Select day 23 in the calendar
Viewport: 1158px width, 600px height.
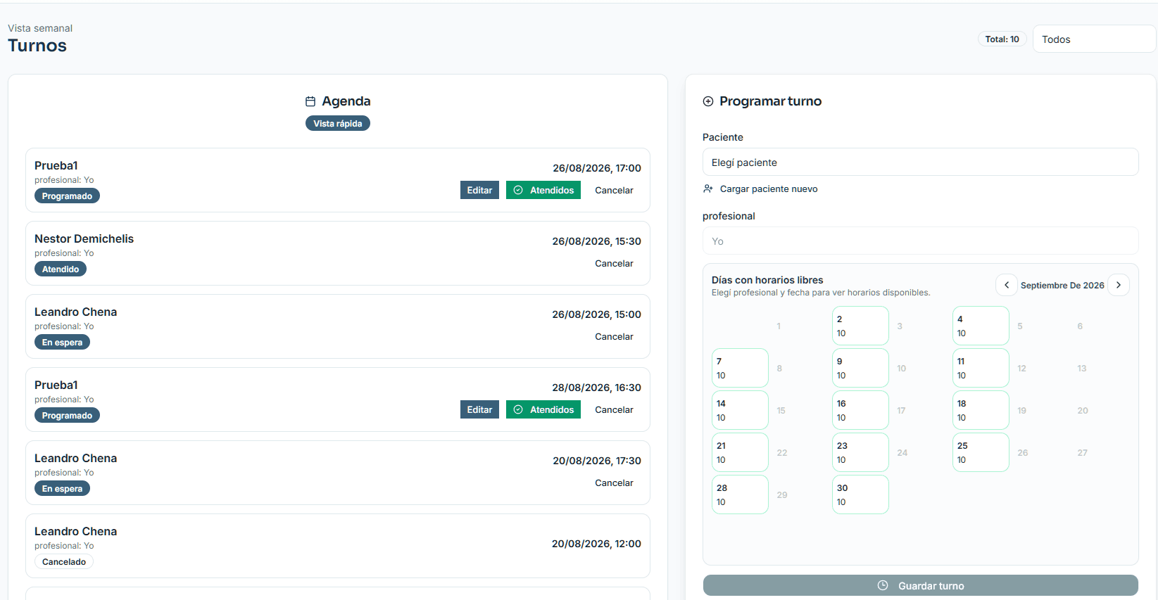pos(860,452)
